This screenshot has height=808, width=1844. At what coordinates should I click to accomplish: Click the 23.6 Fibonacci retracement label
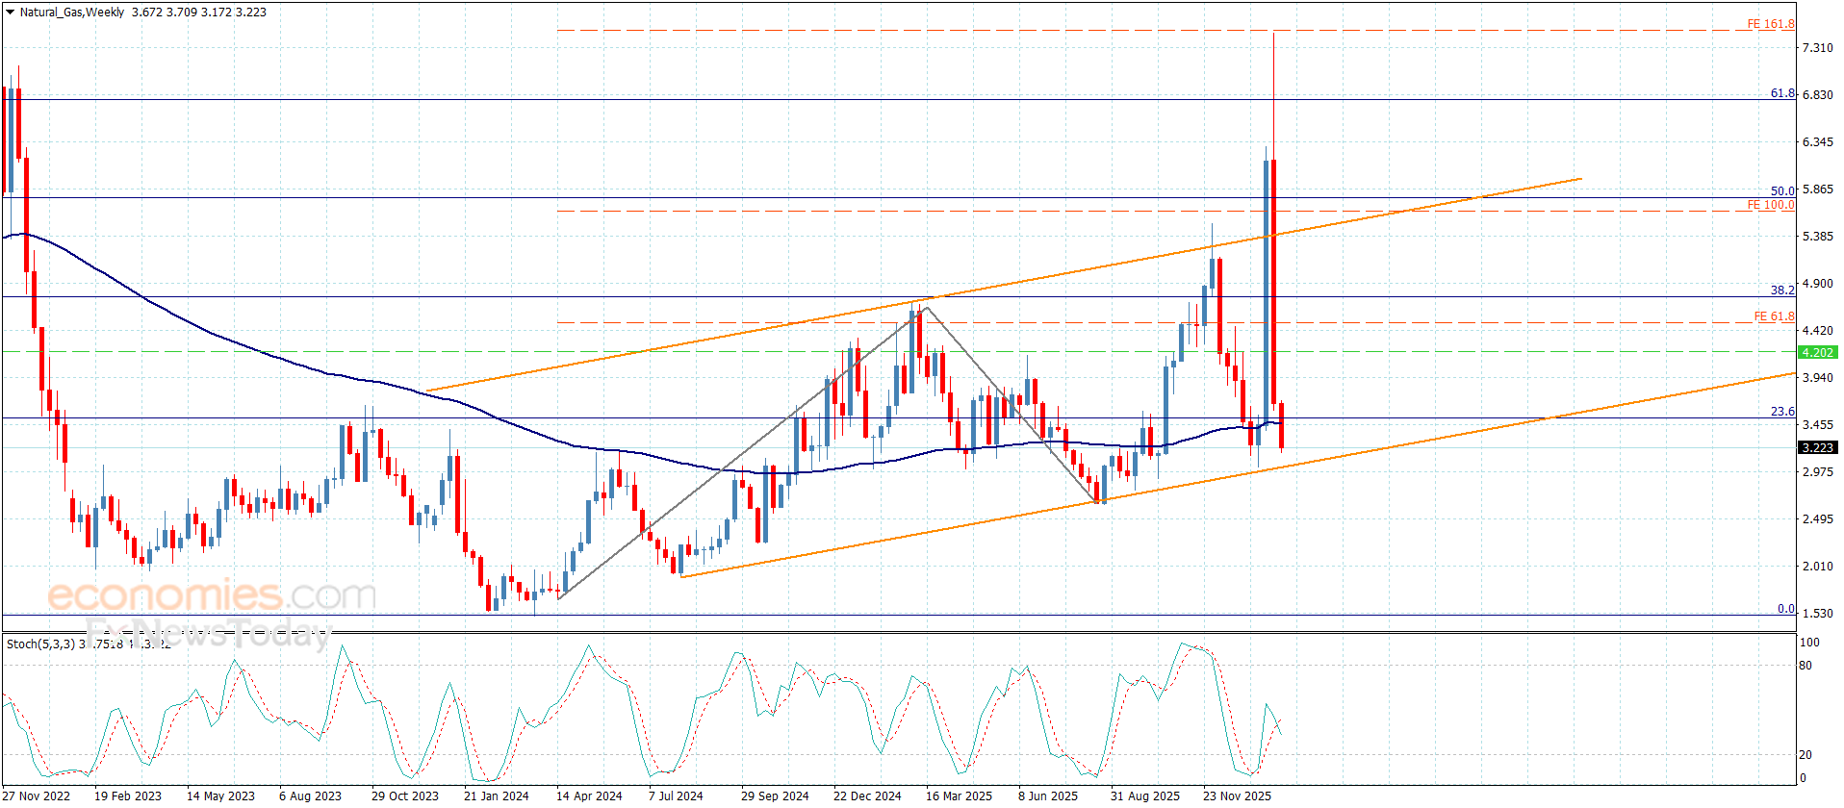[1782, 411]
